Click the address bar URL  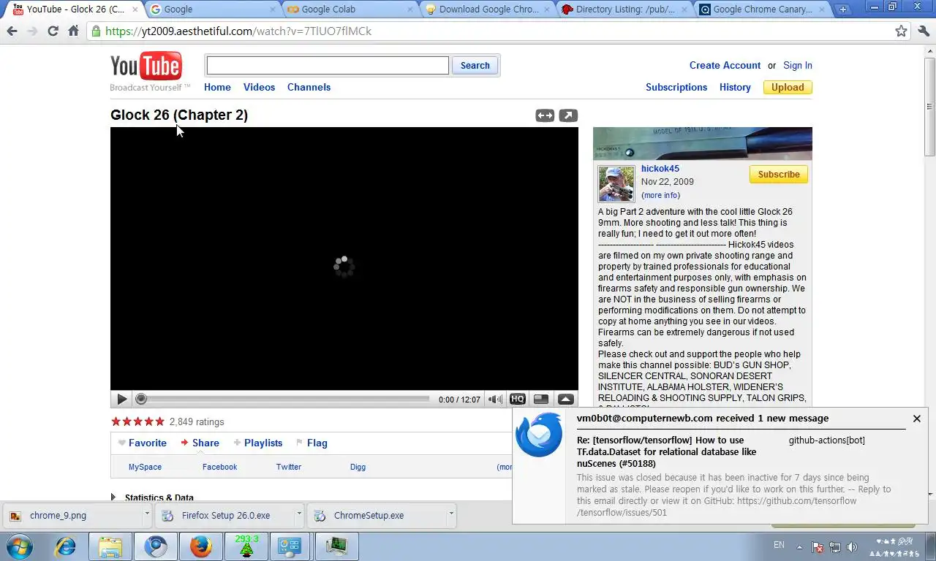tap(238, 31)
